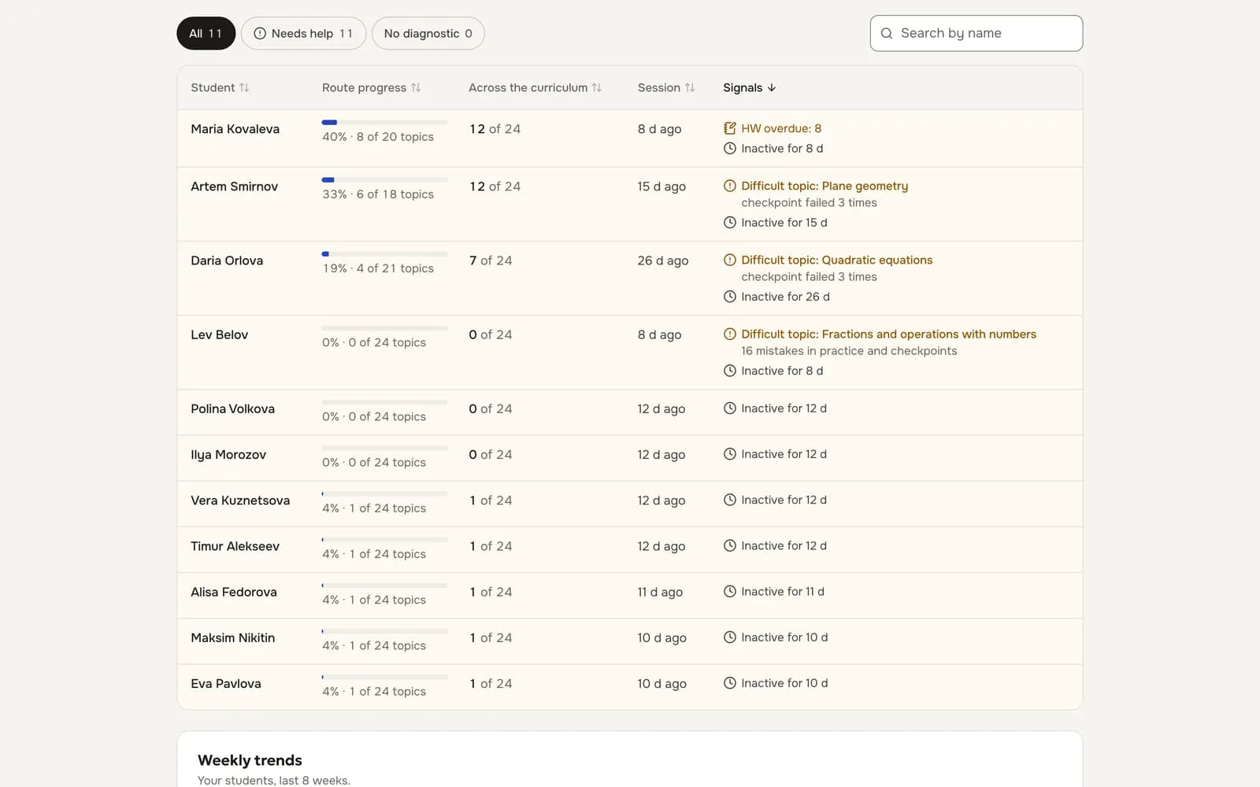Sort by Student column arrows
The width and height of the screenshot is (1260, 787).
pos(244,87)
